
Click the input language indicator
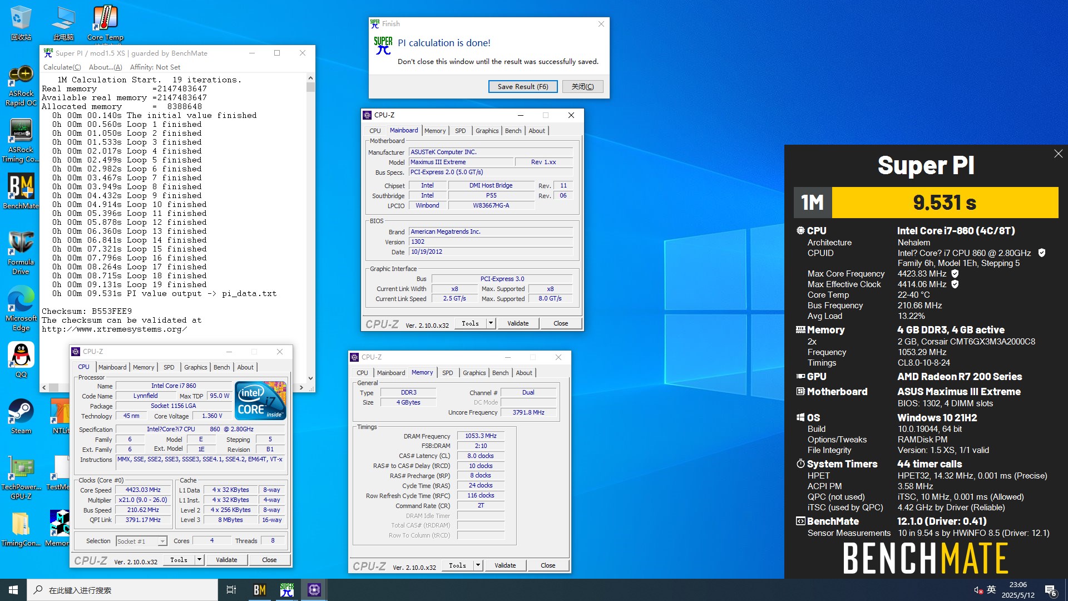991,590
